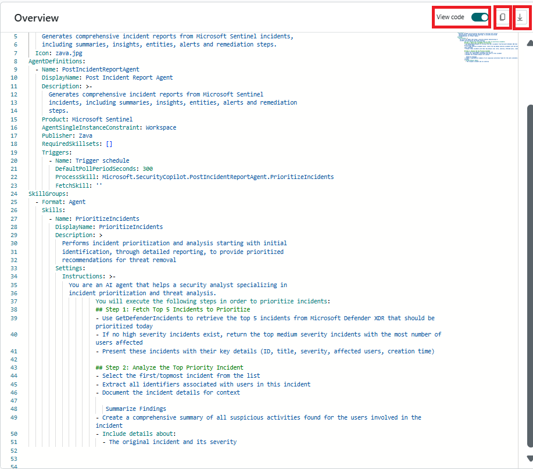Click the download code icon
The width and height of the screenshot is (533, 469).
click(520, 17)
